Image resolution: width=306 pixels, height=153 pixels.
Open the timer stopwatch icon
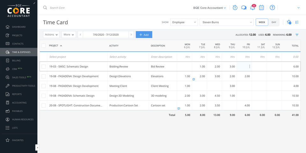[x=235, y=8]
